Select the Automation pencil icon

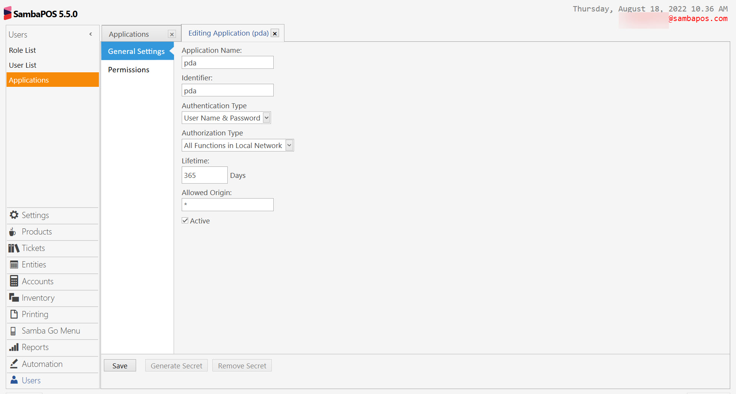pos(13,363)
